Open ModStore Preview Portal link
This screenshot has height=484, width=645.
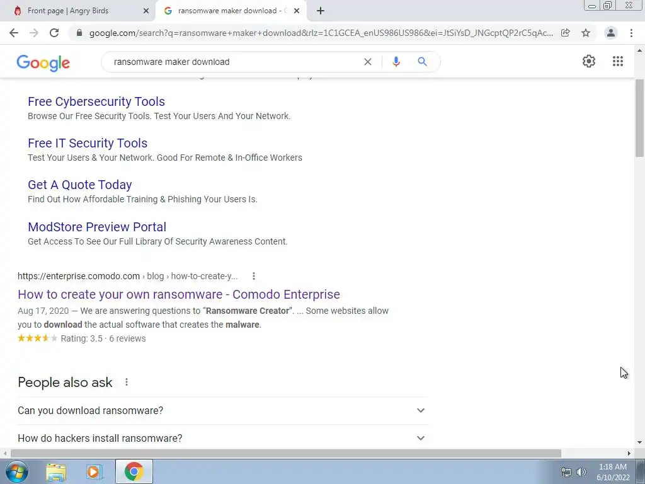97,227
